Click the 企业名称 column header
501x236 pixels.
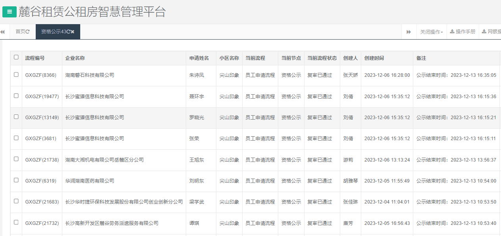click(x=74, y=57)
